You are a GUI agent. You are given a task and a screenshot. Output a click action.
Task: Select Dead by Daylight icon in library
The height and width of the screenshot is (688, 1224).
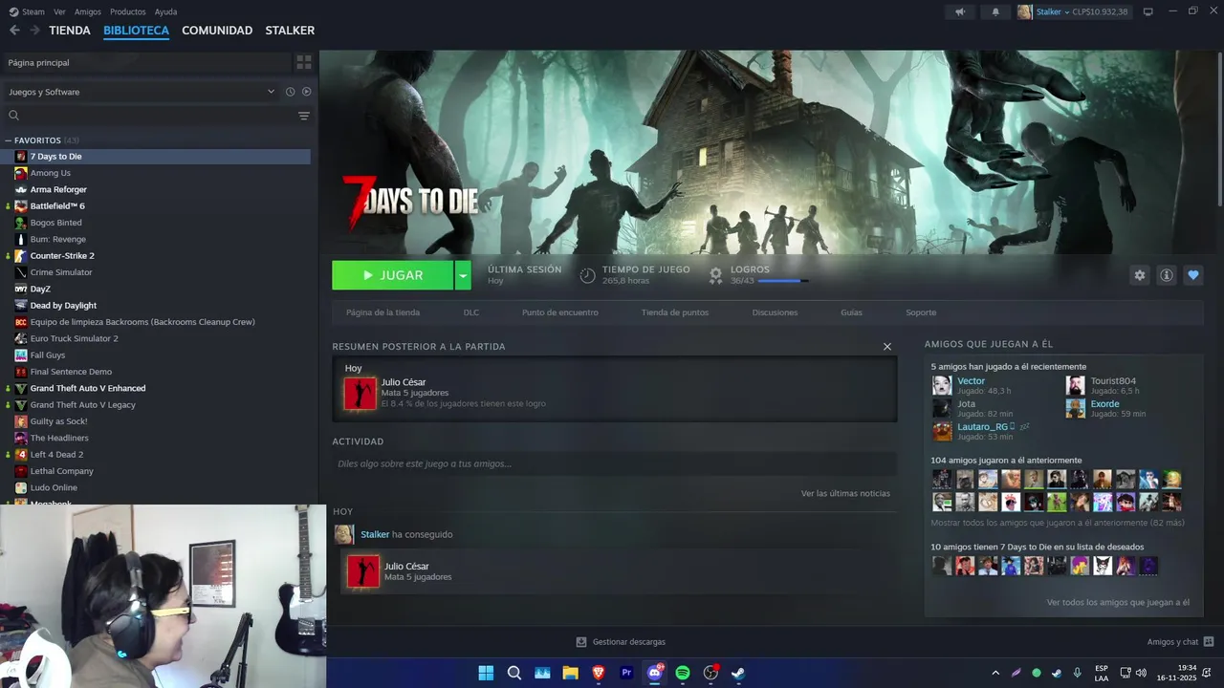[x=21, y=305]
